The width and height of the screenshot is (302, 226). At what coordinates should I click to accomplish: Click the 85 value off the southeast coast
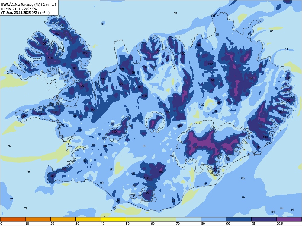click(x=243, y=178)
